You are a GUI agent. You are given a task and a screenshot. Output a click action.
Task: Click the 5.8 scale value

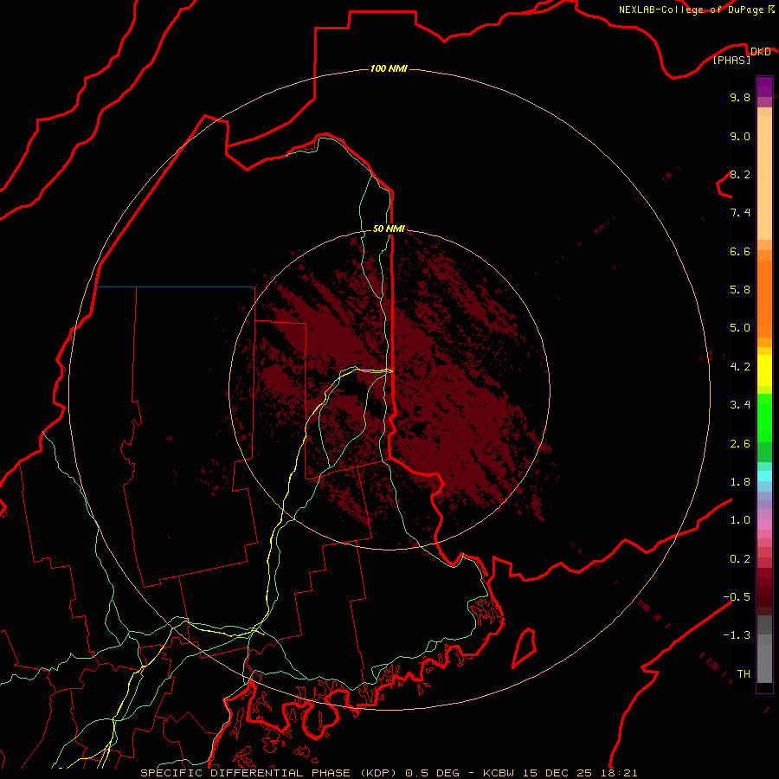coord(740,290)
